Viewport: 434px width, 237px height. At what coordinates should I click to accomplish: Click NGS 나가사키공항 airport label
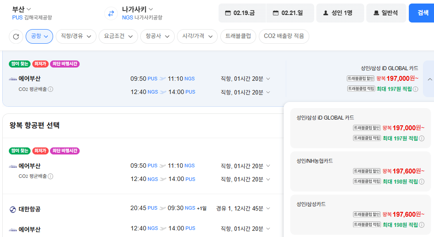142,18
